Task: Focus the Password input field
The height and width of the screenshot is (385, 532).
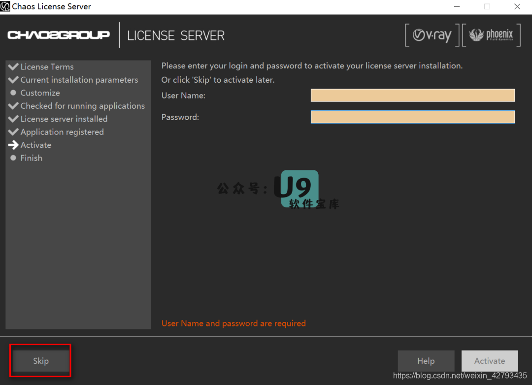Action: click(x=413, y=117)
